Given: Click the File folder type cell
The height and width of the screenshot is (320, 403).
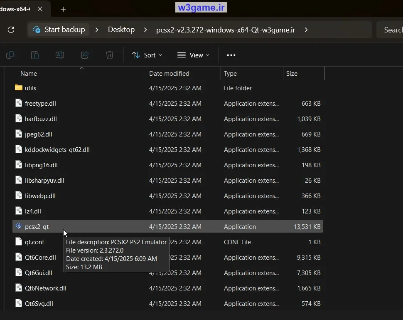Looking at the screenshot, I should [x=238, y=88].
